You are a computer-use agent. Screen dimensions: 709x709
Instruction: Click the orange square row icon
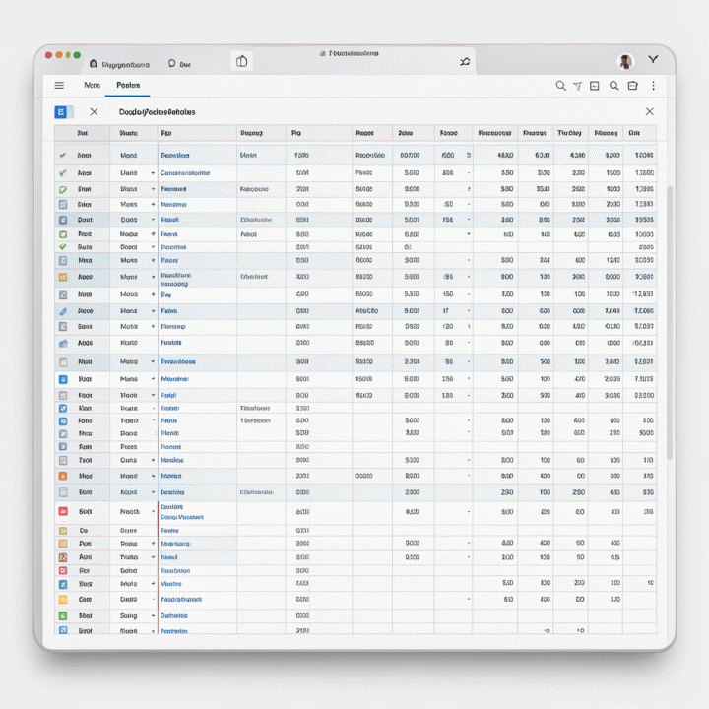tap(63, 476)
